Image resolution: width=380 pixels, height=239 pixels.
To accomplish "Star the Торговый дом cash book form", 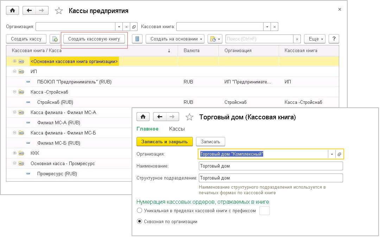I will coord(189,117).
